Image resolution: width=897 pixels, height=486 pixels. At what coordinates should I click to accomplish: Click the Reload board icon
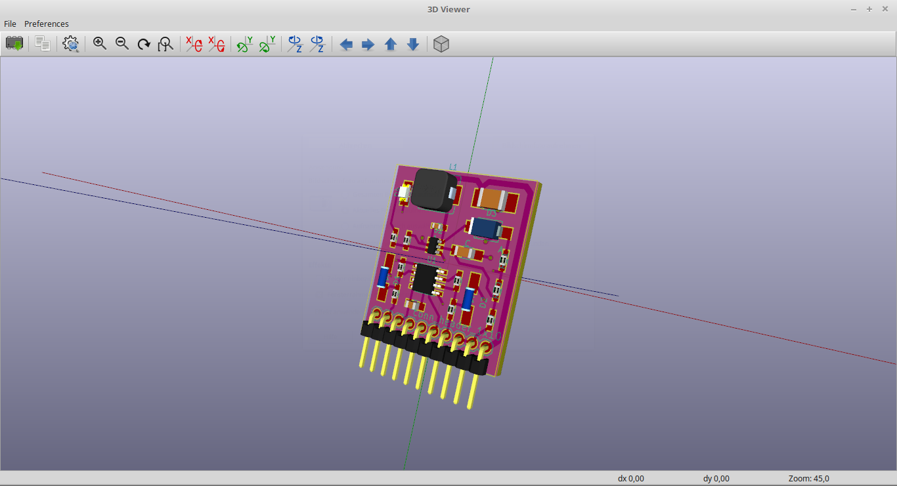[14, 44]
